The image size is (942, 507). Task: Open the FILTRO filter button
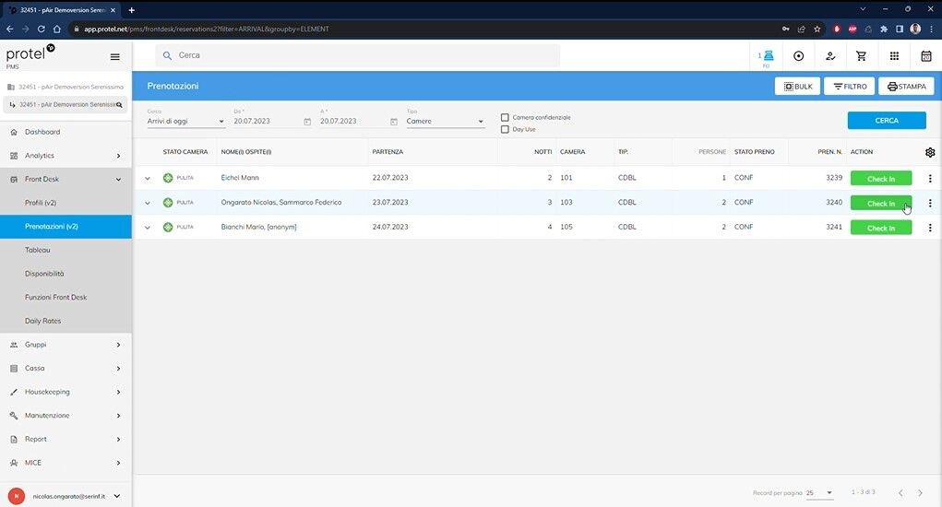pyautogui.click(x=849, y=87)
